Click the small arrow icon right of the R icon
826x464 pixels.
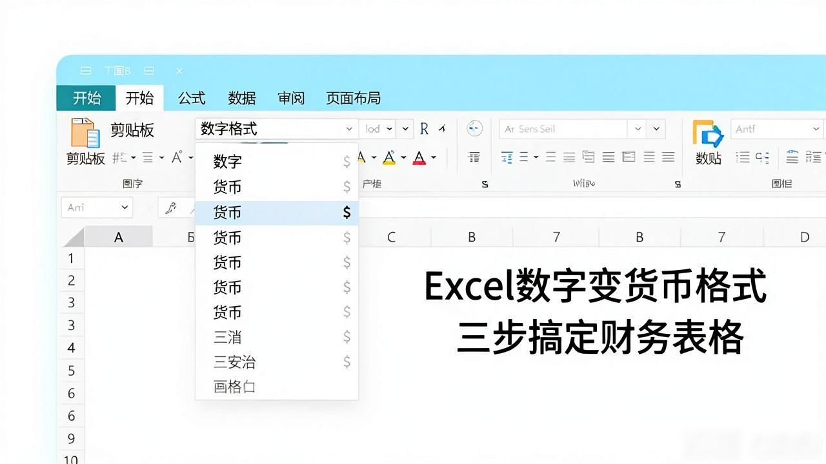tap(442, 128)
